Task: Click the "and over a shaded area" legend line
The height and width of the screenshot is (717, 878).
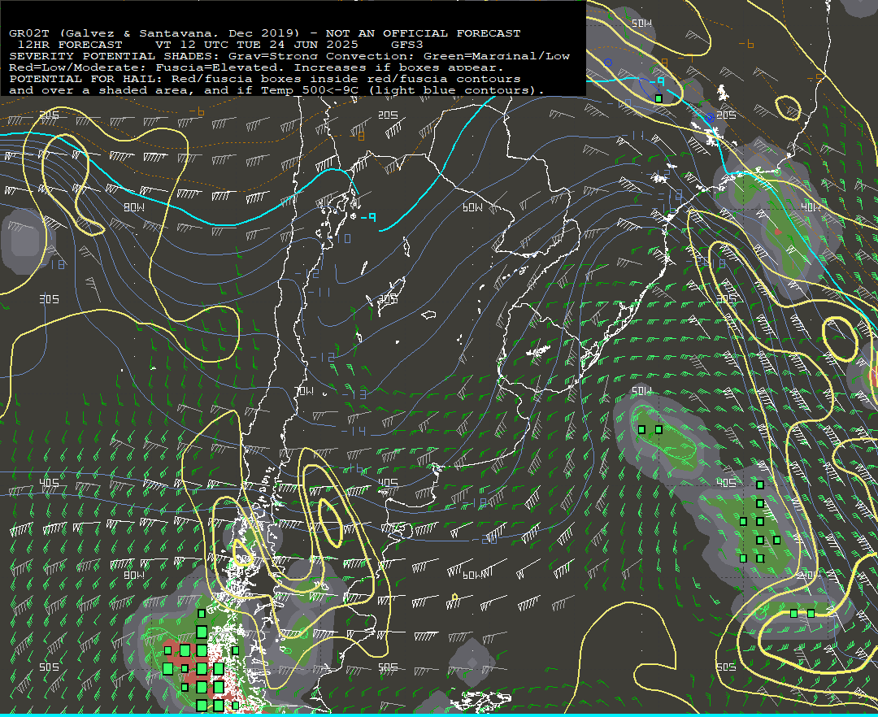Action: [276, 90]
